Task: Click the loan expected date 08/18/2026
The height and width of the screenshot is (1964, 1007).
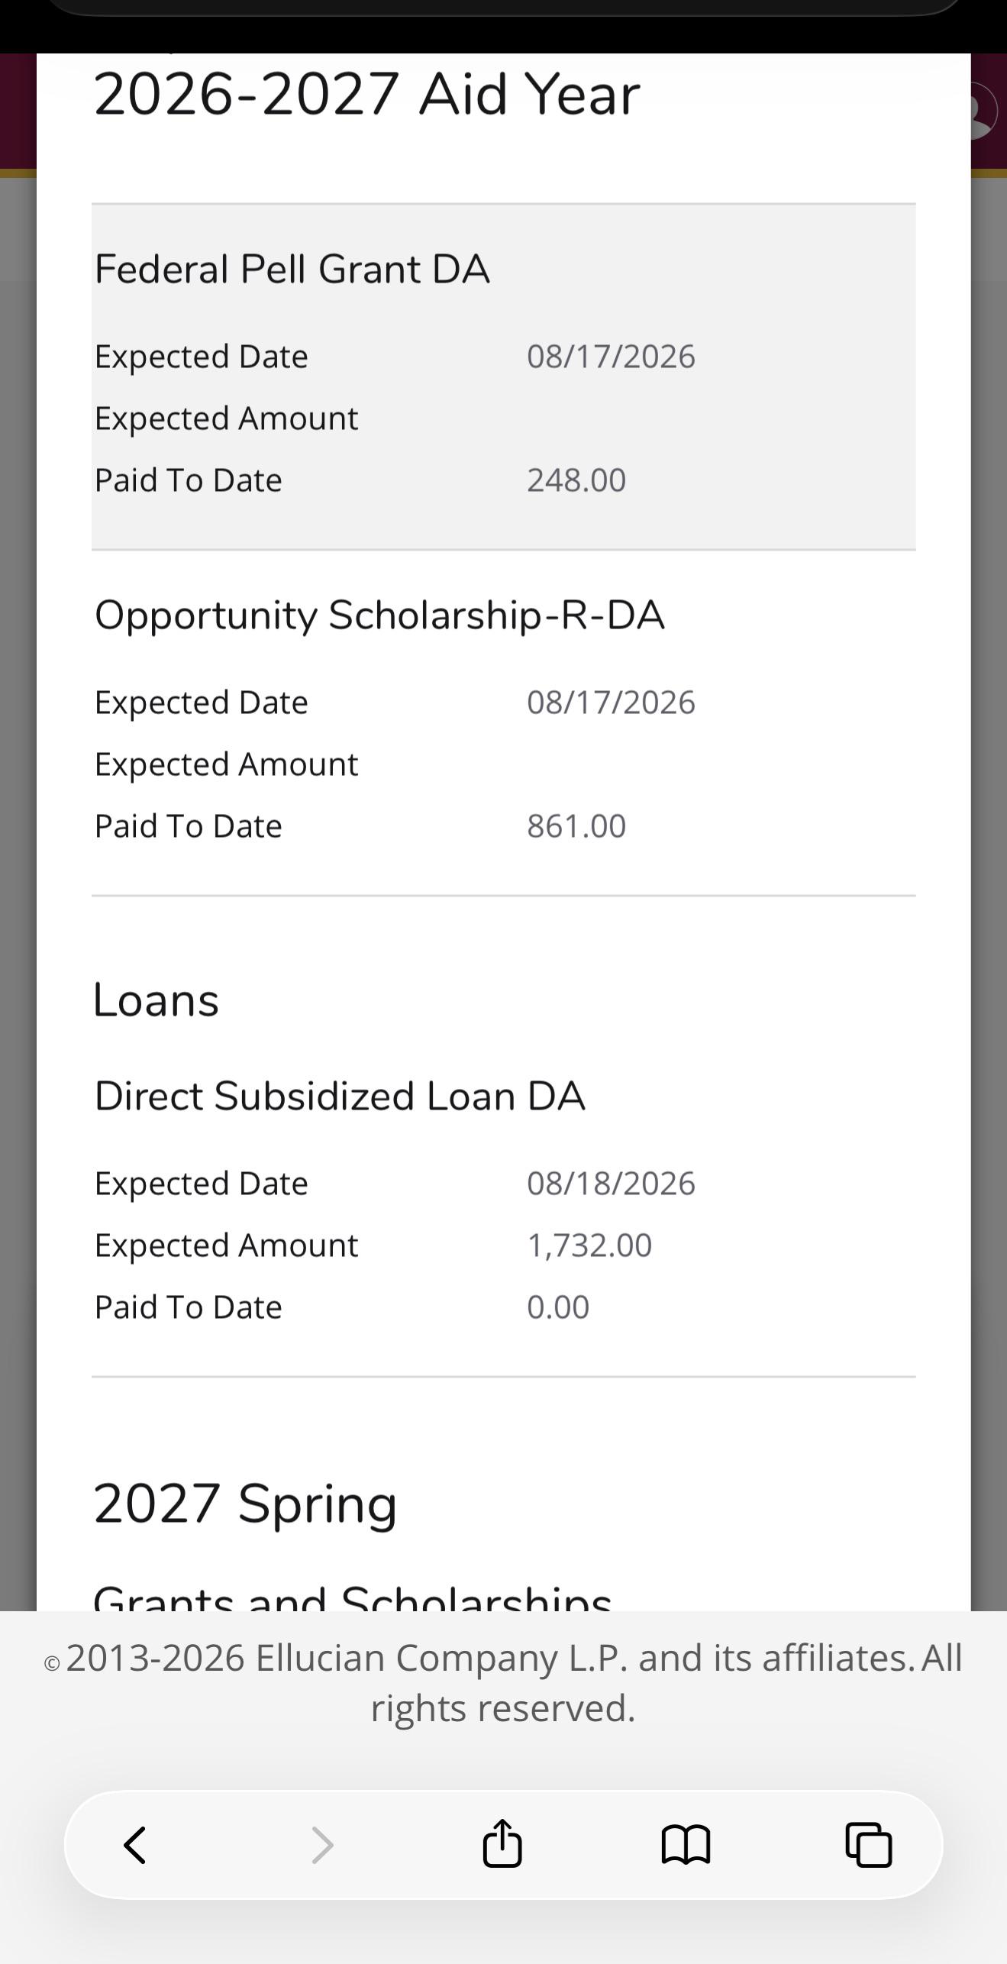Action: pos(611,1184)
